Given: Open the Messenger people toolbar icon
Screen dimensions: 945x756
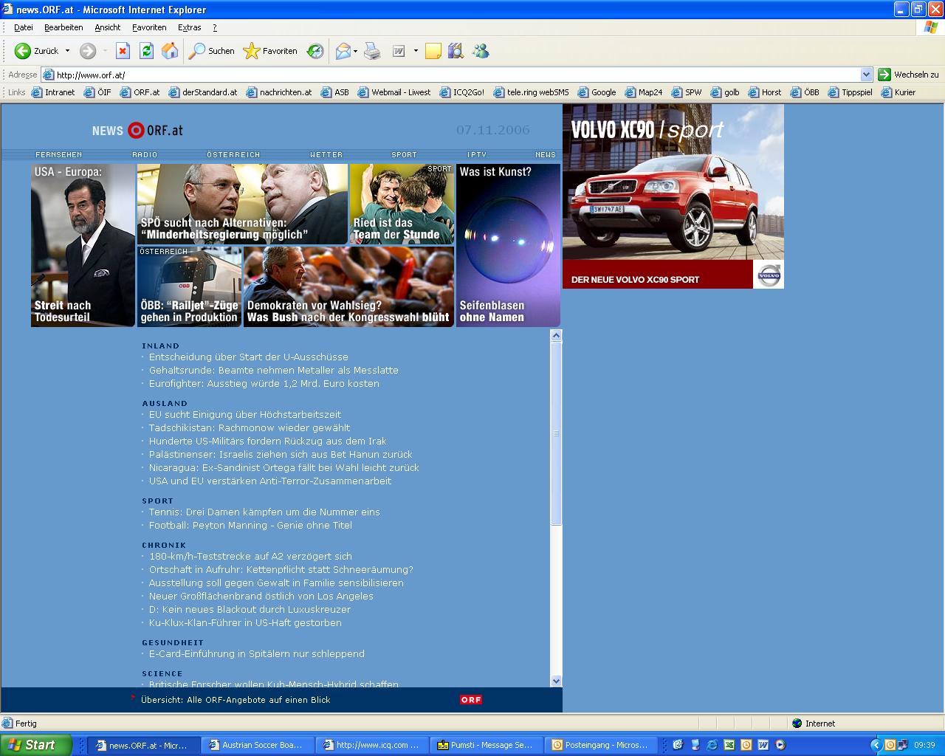Looking at the screenshot, I should (x=481, y=51).
